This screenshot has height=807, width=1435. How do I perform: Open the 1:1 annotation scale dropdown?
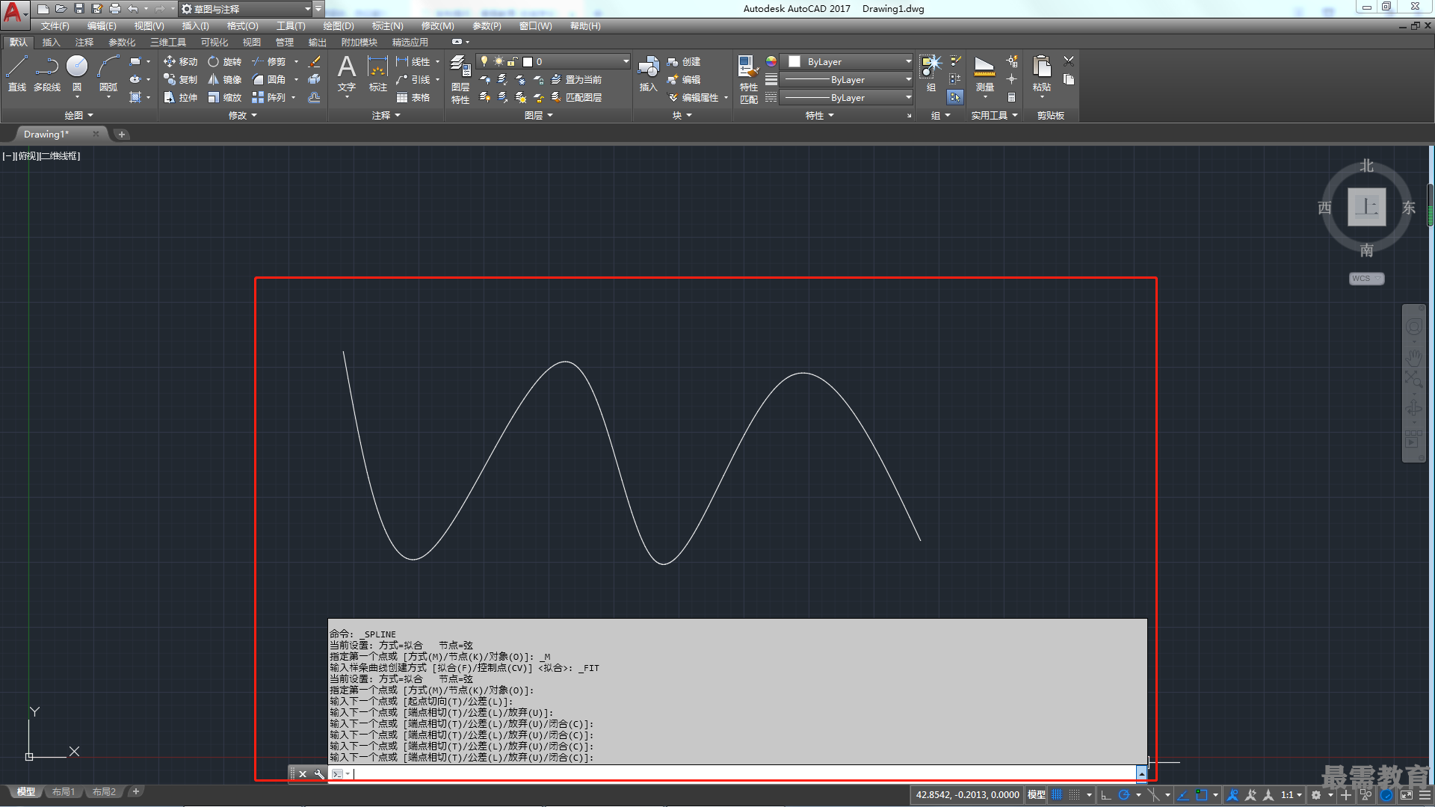[x=1291, y=795]
